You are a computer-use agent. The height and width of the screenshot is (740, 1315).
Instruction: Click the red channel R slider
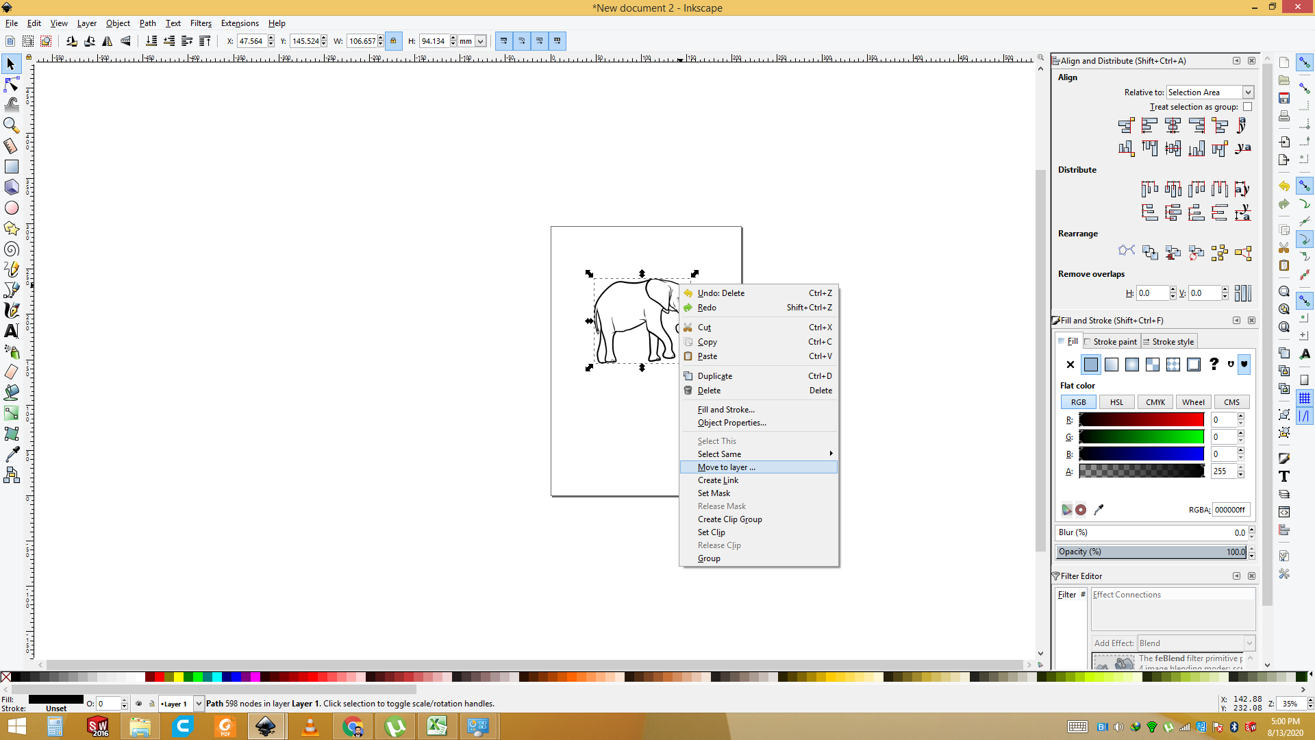[1141, 420]
